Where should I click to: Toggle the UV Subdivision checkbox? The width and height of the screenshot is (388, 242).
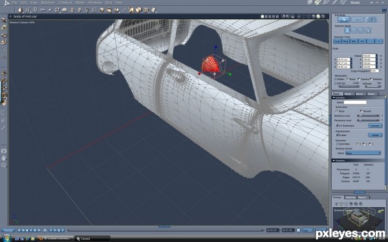(337, 126)
